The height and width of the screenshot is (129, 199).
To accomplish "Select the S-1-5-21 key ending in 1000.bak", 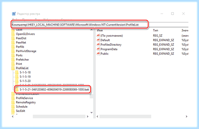I will (54, 90).
